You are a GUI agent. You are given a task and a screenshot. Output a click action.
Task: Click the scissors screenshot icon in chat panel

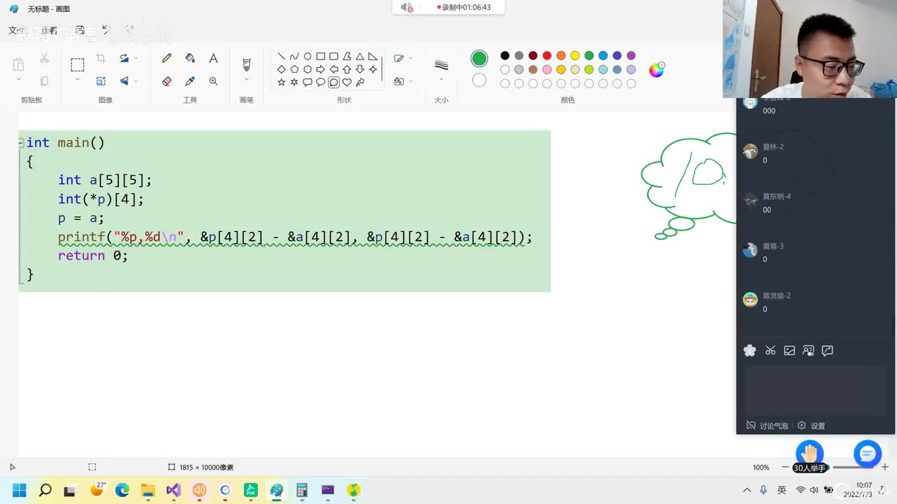coord(770,351)
